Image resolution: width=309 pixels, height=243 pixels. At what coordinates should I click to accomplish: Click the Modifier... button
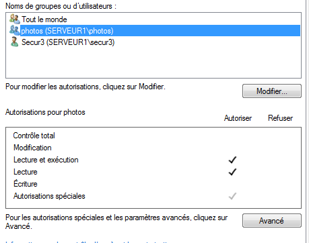pyautogui.click(x=272, y=91)
